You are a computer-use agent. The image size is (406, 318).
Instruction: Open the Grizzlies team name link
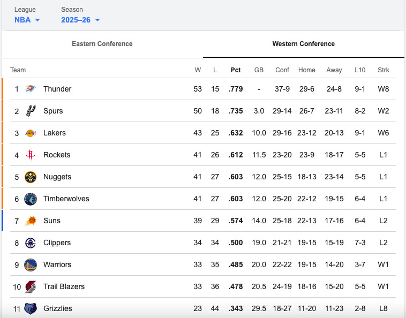pyautogui.click(x=57, y=308)
